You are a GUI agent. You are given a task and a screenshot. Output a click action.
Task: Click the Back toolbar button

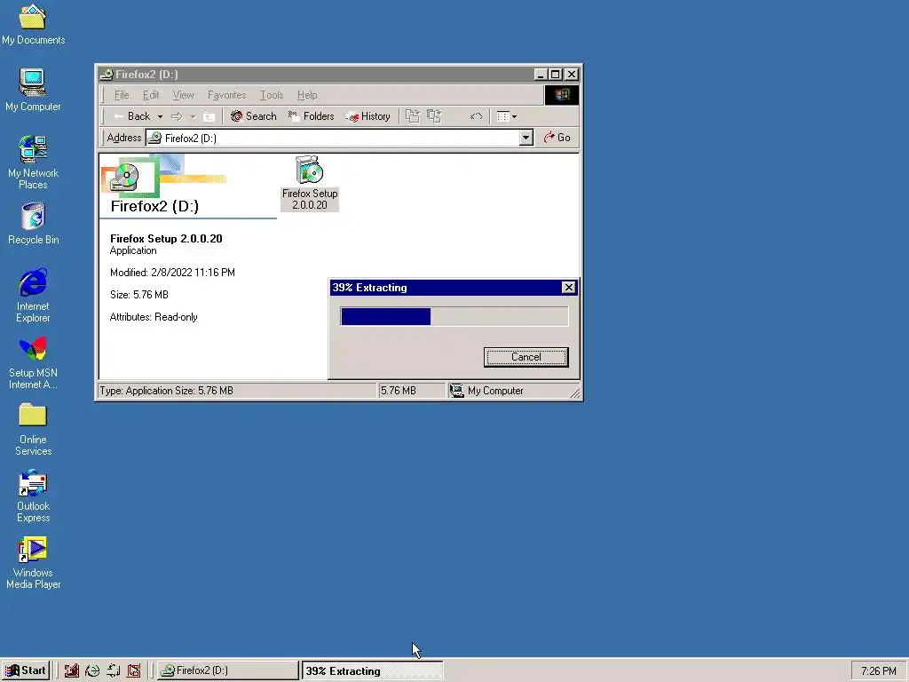click(133, 116)
